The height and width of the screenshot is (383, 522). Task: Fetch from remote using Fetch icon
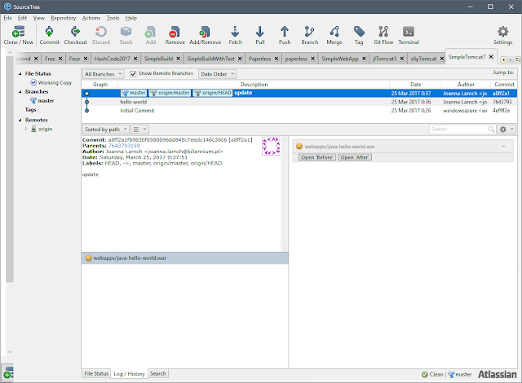(235, 35)
